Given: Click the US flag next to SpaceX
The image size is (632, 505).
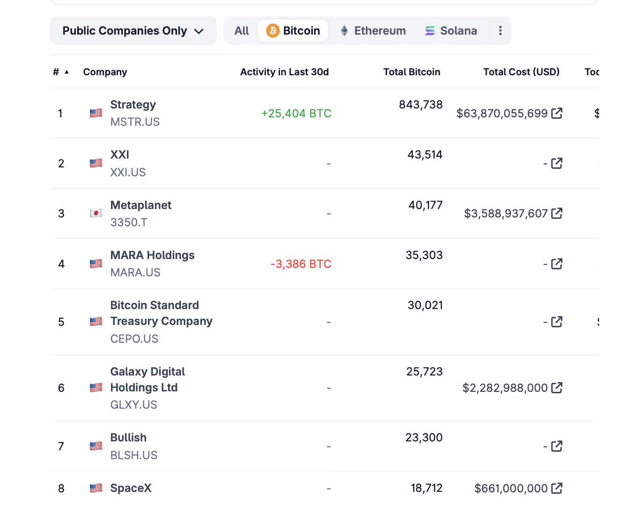Looking at the screenshot, I should click(x=96, y=488).
